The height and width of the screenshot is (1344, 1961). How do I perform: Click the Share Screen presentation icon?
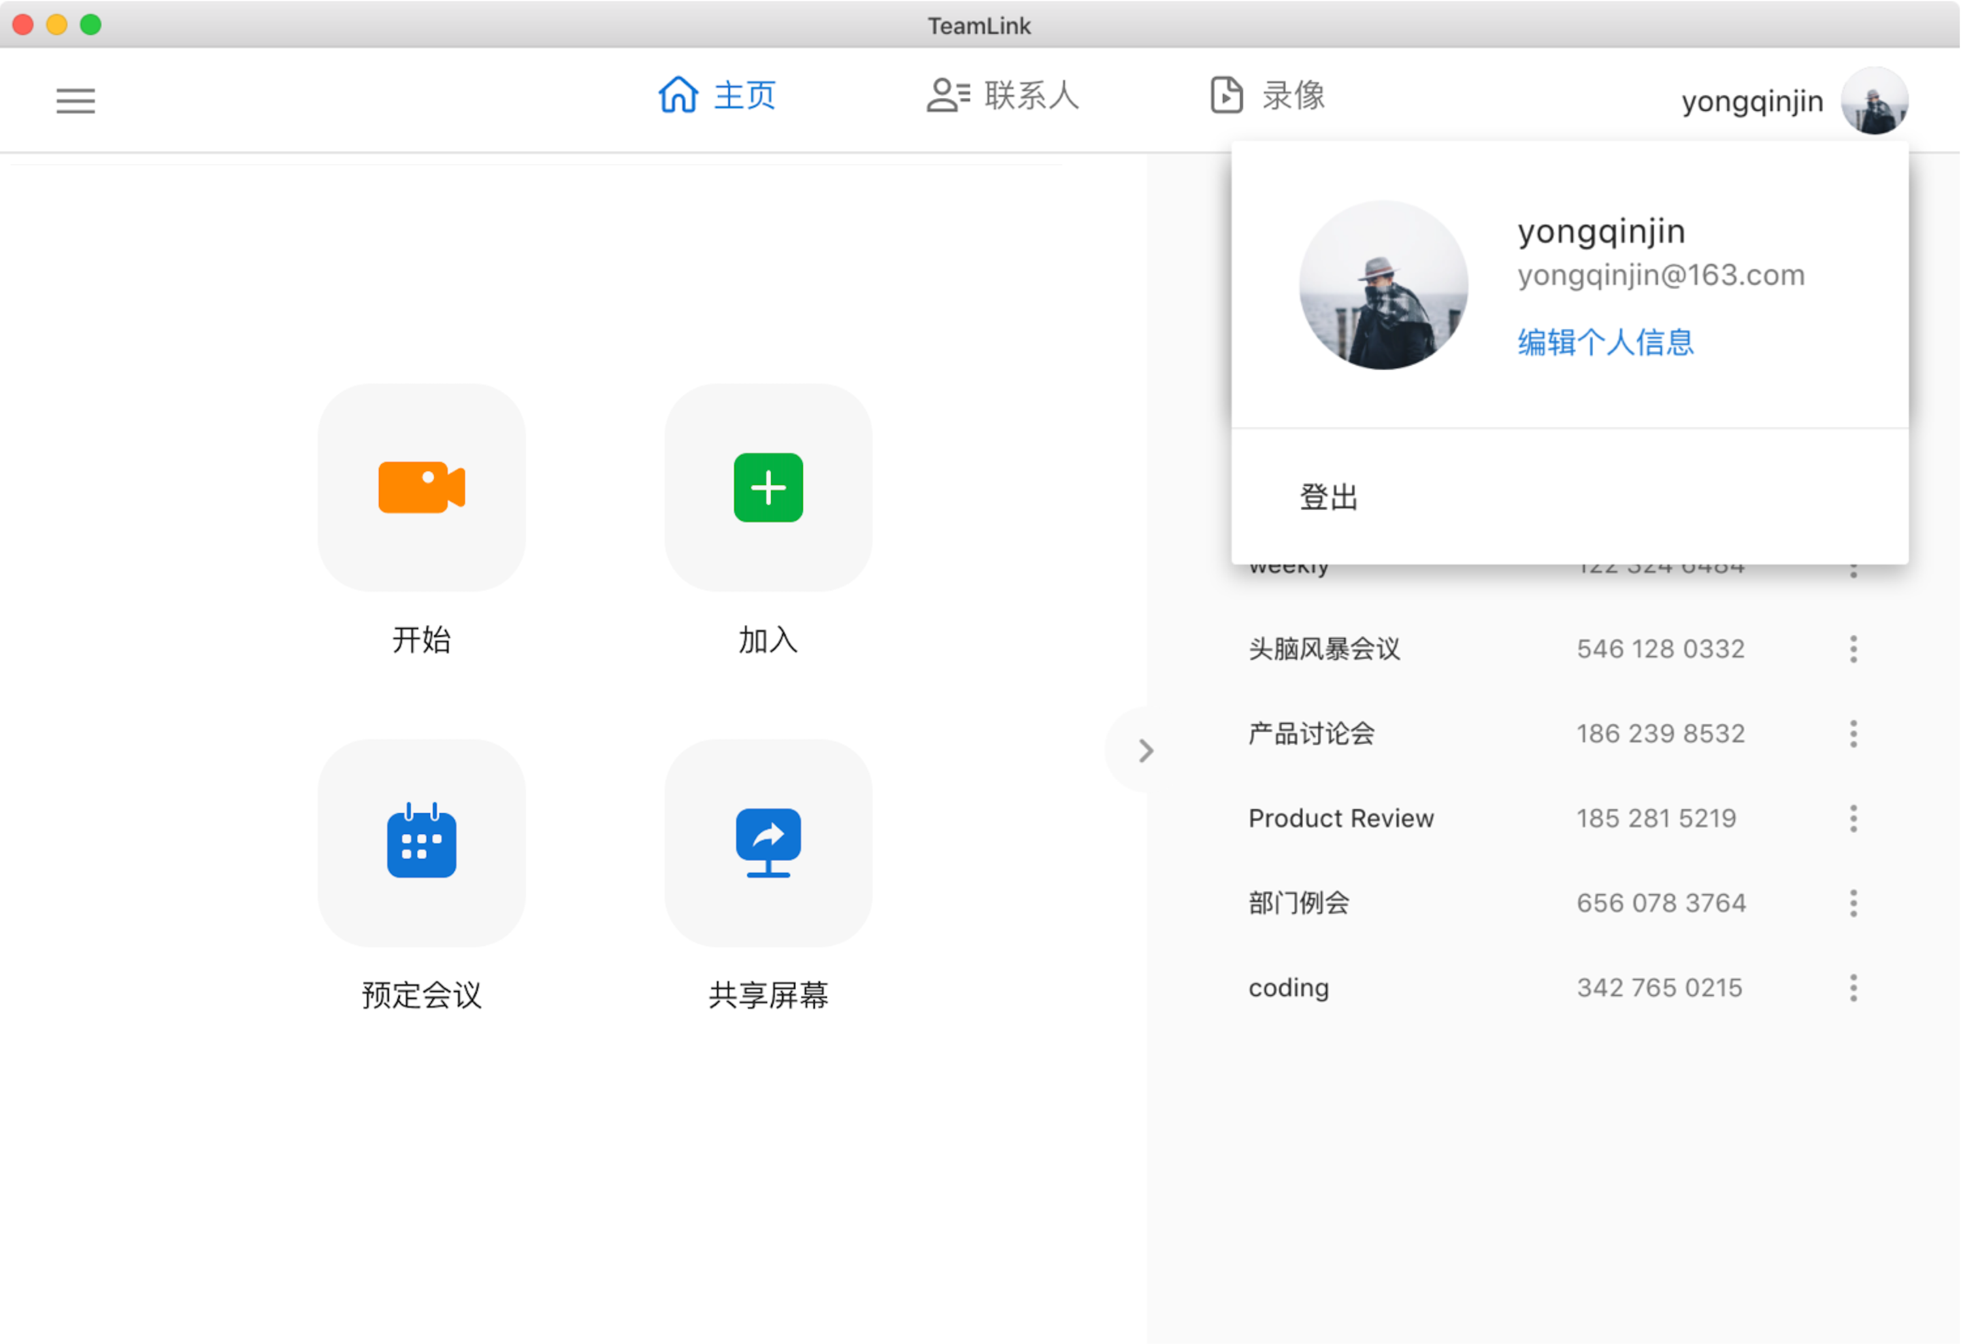[x=768, y=843]
